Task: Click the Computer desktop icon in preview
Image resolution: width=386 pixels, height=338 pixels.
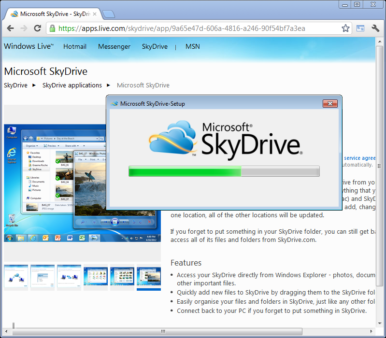Action: (x=12, y=132)
